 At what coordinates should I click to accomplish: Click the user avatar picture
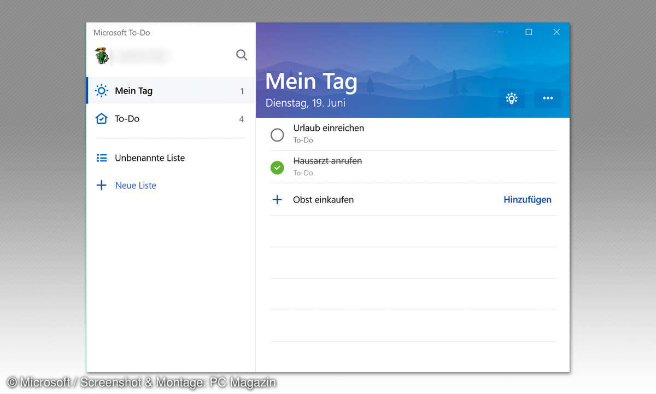(x=102, y=55)
